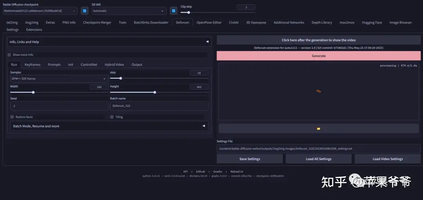Screen dimensions: 423x200
Task: Adjust the step slider
Action: coord(159,78)
